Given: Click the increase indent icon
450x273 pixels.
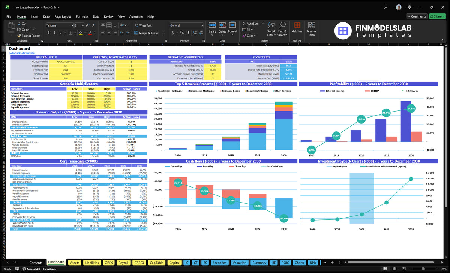Looking at the screenshot, I should pyautogui.click(x=128, y=33).
